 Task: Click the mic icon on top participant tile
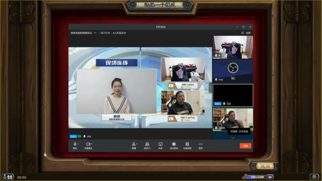click(x=216, y=55)
